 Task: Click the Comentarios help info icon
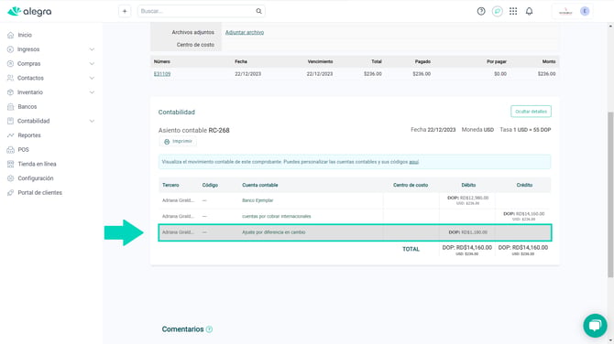pyautogui.click(x=210, y=329)
